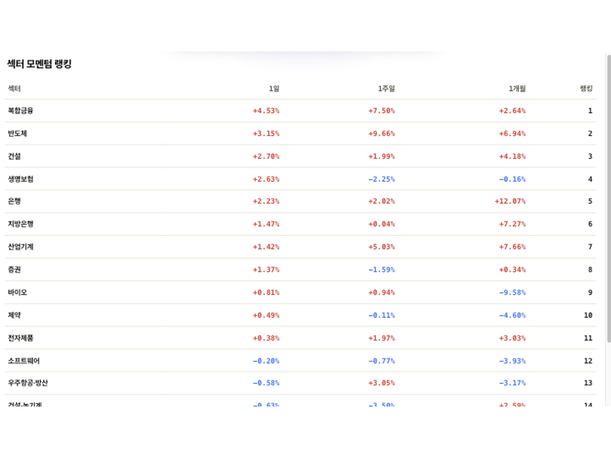Open the '전자제품' sector name

coord(21,338)
